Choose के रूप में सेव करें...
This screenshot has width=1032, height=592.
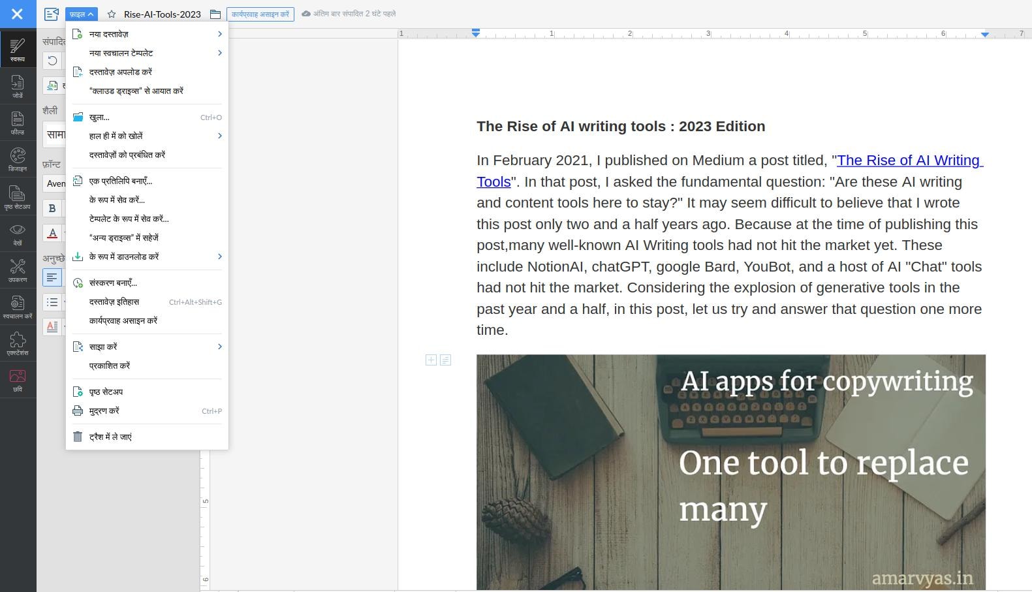[x=147, y=200]
